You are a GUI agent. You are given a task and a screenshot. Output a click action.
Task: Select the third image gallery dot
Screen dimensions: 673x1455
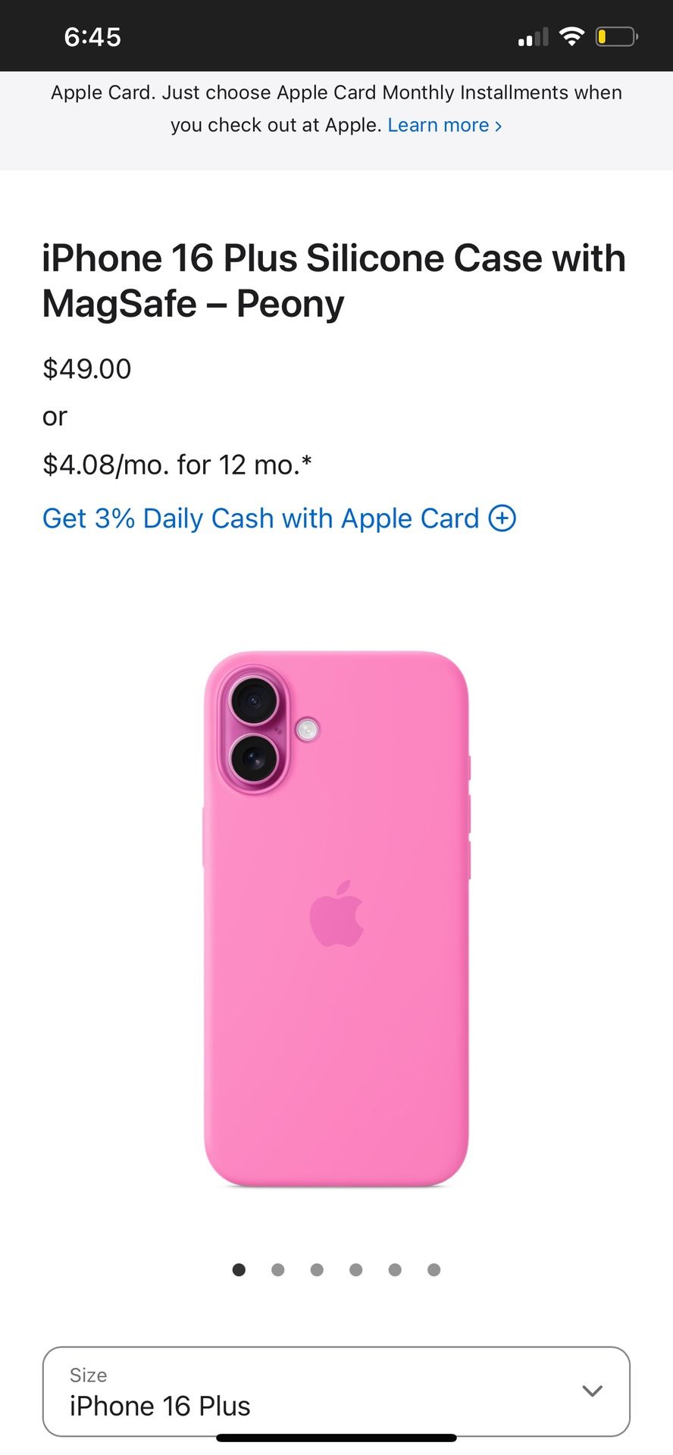[x=317, y=1269]
